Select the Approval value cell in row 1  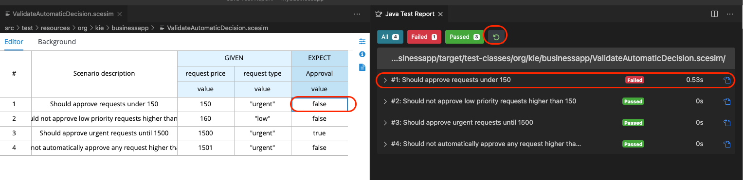(x=319, y=104)
